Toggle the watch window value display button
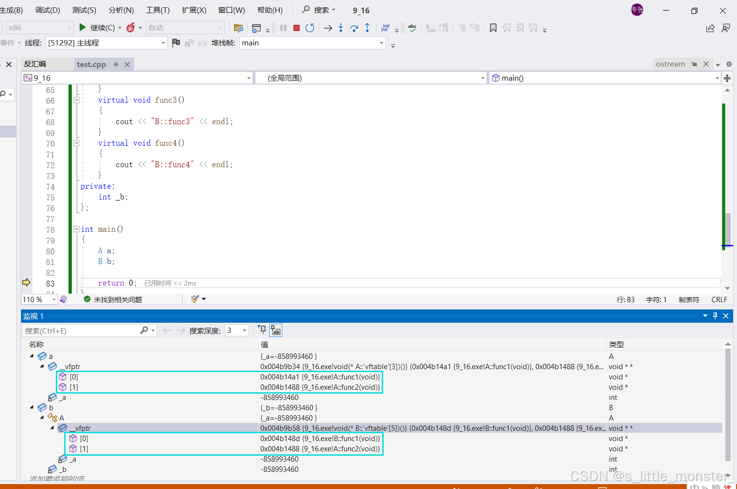 (276, 331)
